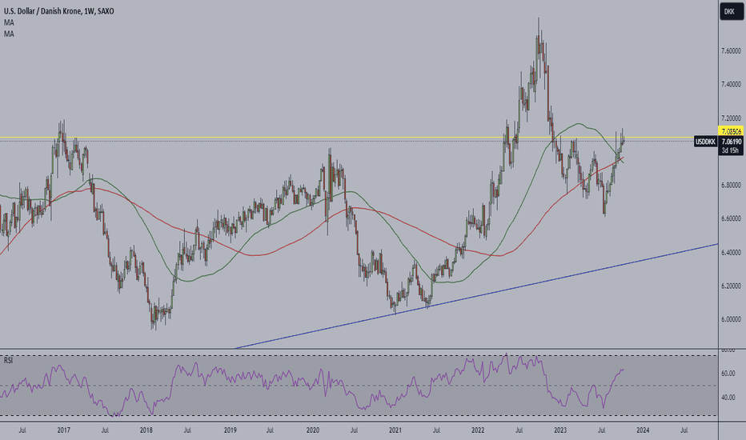Click the 6.60000 price axis label
The width and height of the screenshot is (746, 440).
[731, 219]
